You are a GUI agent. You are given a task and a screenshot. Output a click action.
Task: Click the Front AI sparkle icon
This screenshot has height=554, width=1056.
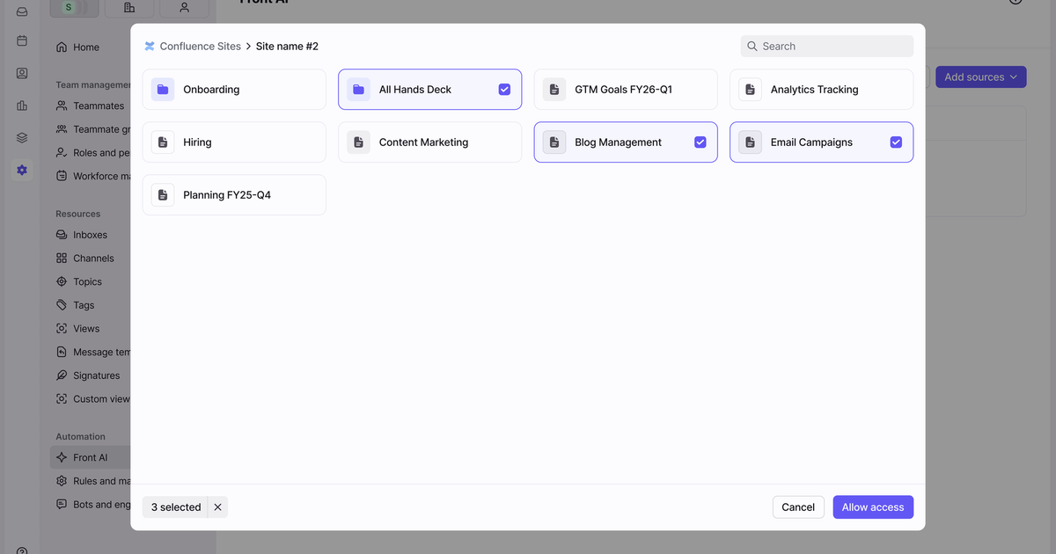(x=62, y=458)
